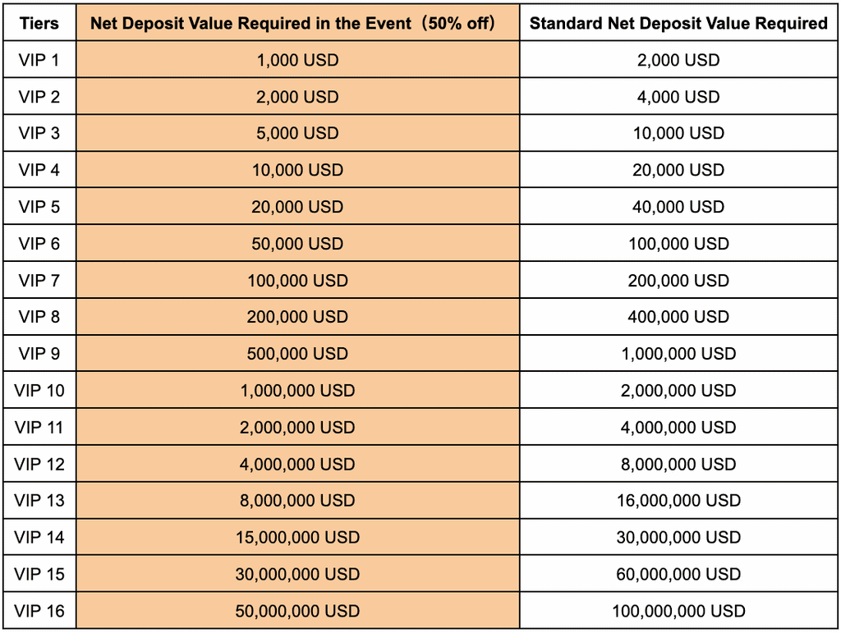This screenshot has width=841, height=633.
Task: Select the 400,000 USD standard deposit cell
Action: [x=678, y=317]
